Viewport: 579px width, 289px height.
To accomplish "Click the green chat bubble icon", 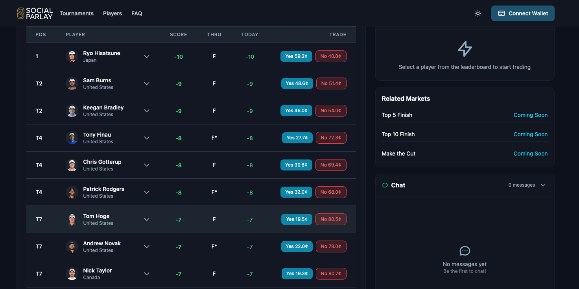I will point(385,185).
